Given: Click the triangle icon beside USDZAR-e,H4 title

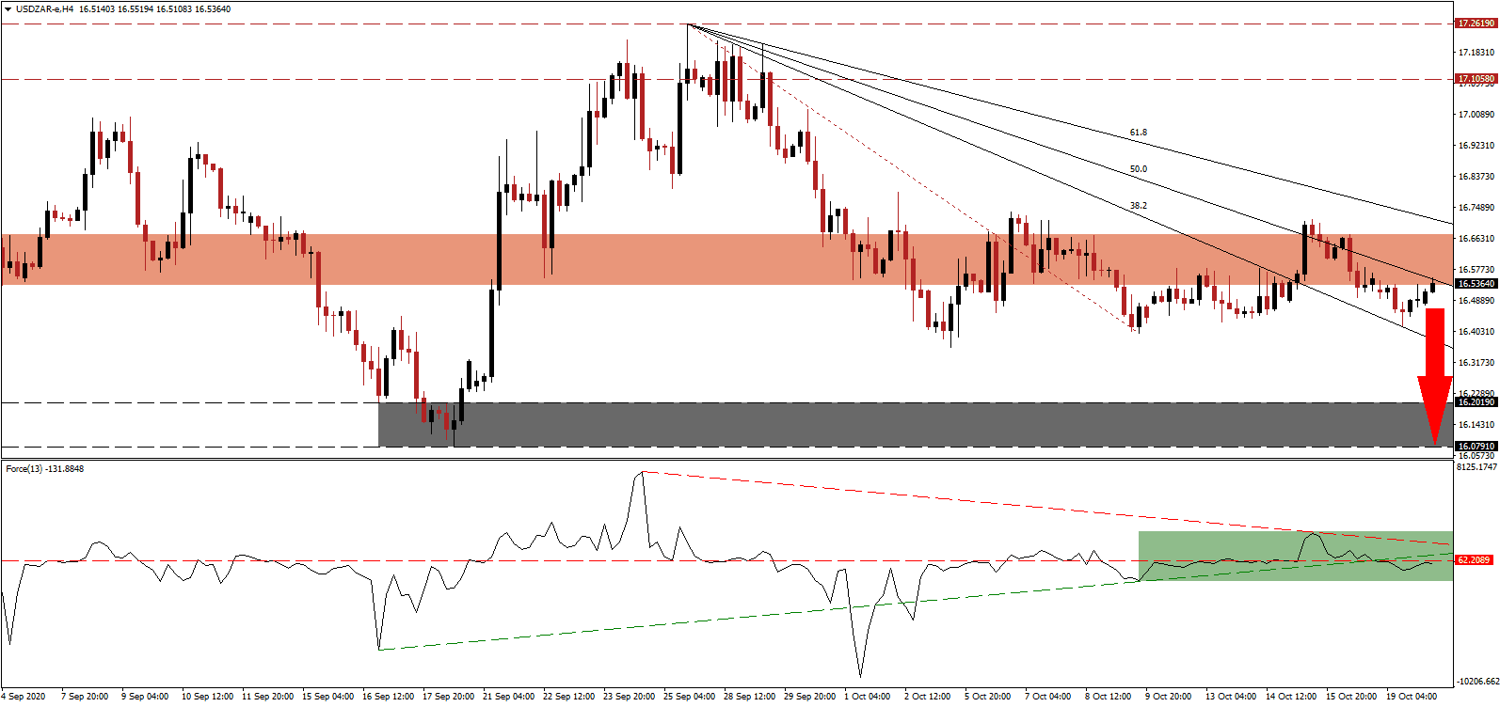Looking at the screenshot, I should [x=8, y=9].
